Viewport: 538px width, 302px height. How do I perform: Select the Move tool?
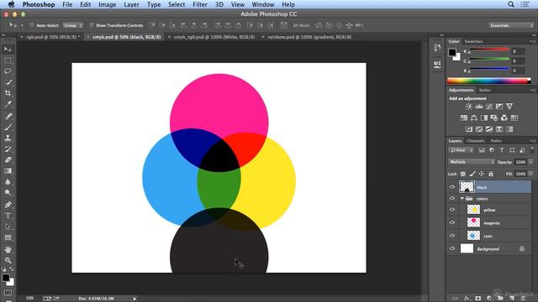click(8, 49)
